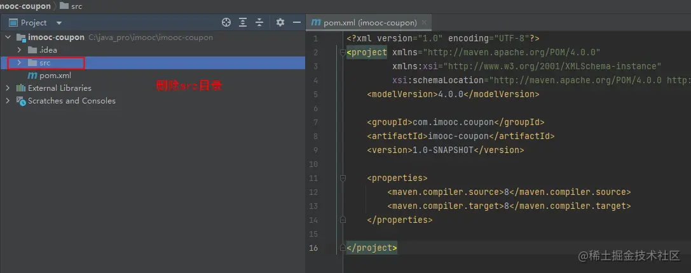Click the Expand All icon in Project panel
The height and width of the screenshot is (273, 691).
(243, 22)
